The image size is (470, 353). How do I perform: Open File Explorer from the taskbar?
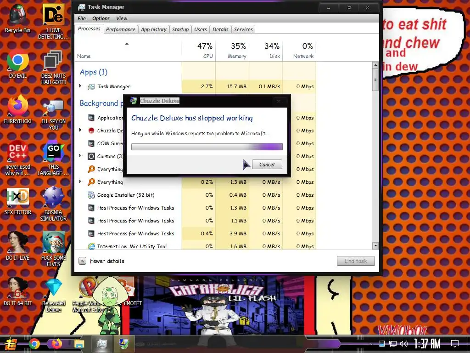(79, 344)
